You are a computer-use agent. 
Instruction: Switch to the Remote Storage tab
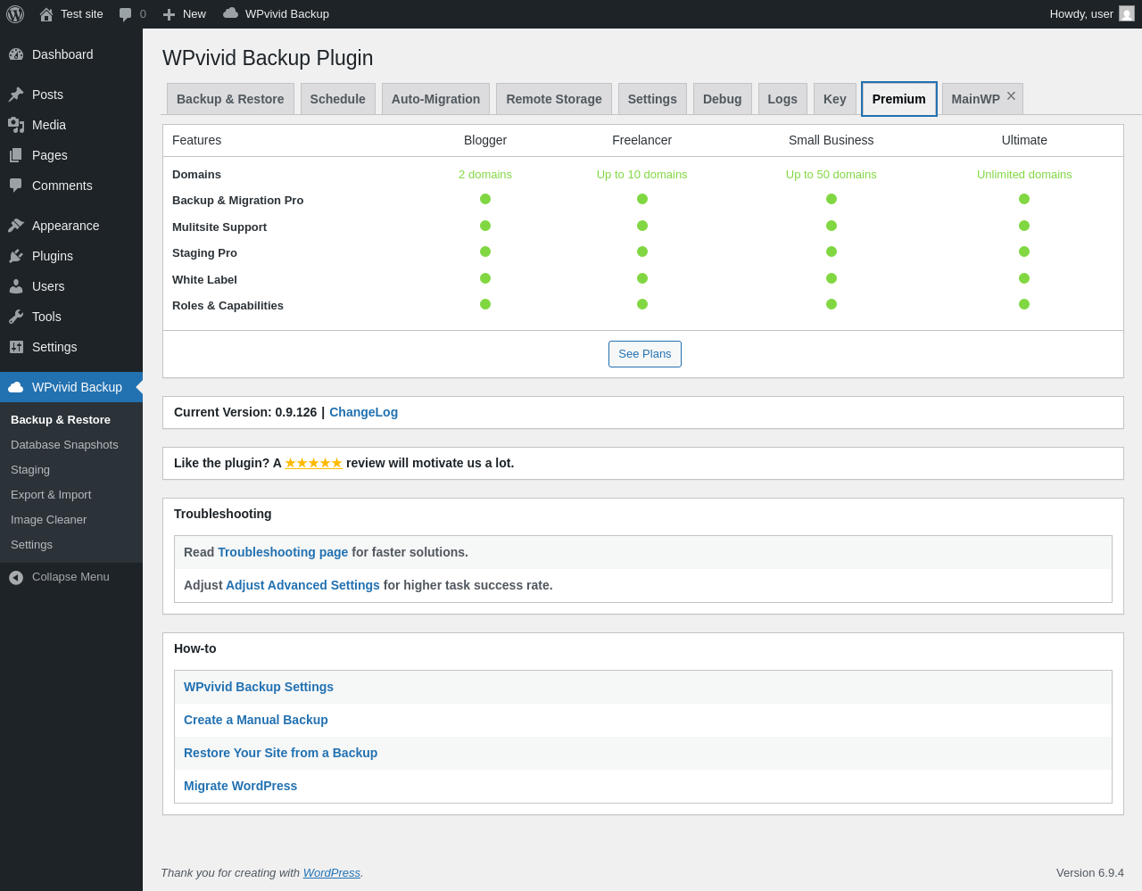(x=554, y=99)
